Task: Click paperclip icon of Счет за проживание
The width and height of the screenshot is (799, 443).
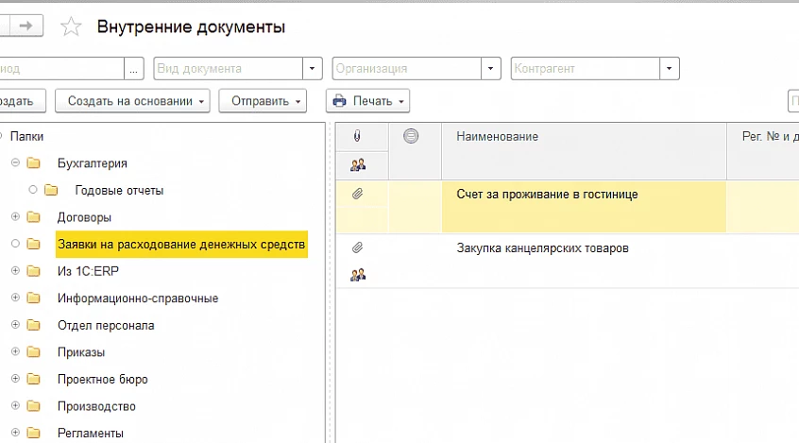Action: click(357, 194)
